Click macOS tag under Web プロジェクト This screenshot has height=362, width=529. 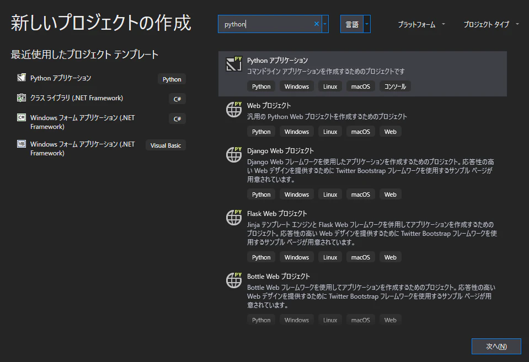(x=360, y=132)
